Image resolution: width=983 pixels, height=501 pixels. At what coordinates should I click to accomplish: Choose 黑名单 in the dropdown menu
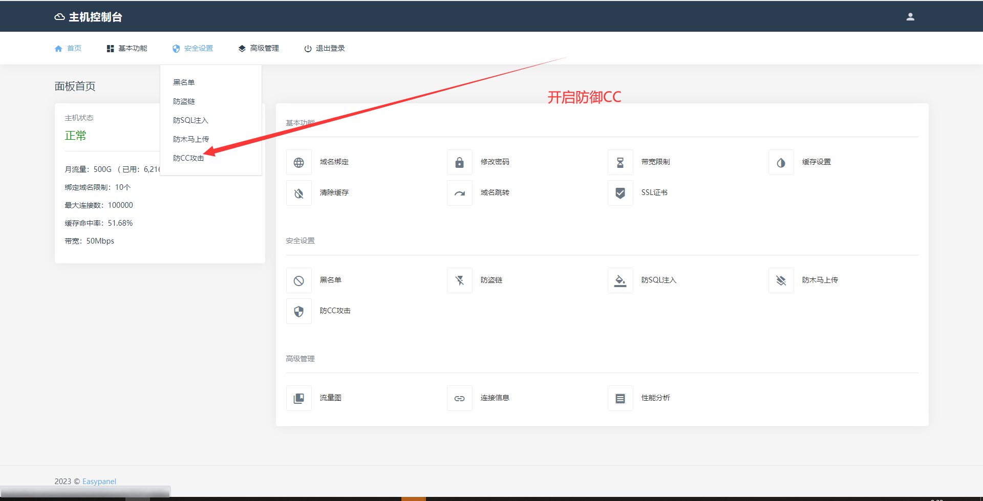pyautogui.click(x=184, y=82)
